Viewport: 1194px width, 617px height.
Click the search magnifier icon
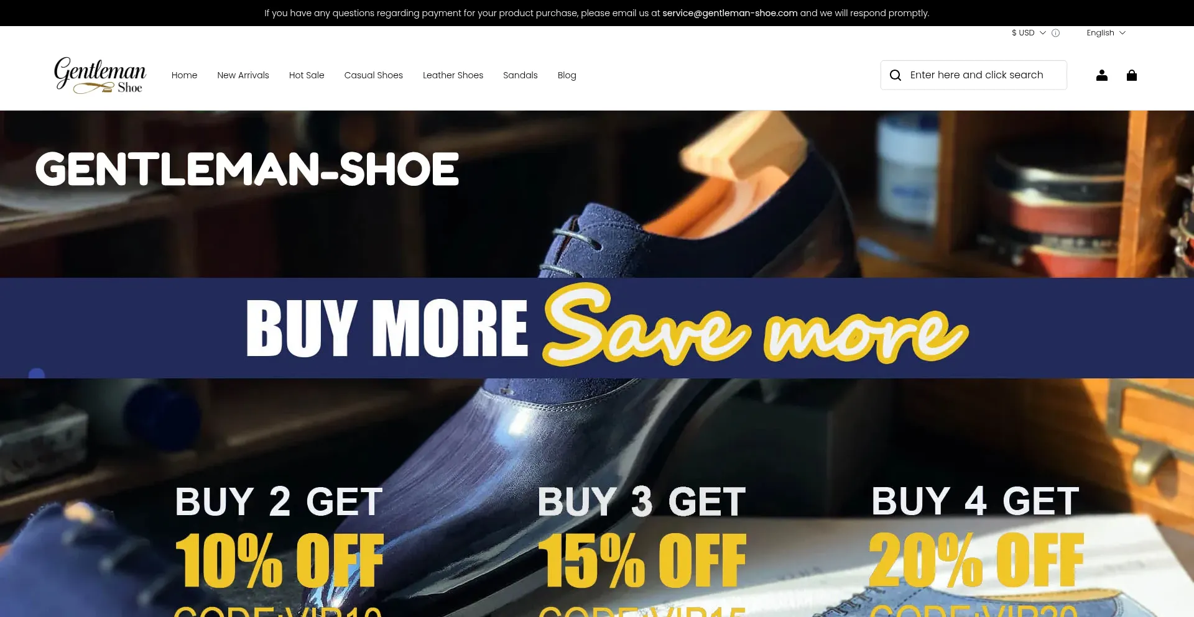(895, 75)
